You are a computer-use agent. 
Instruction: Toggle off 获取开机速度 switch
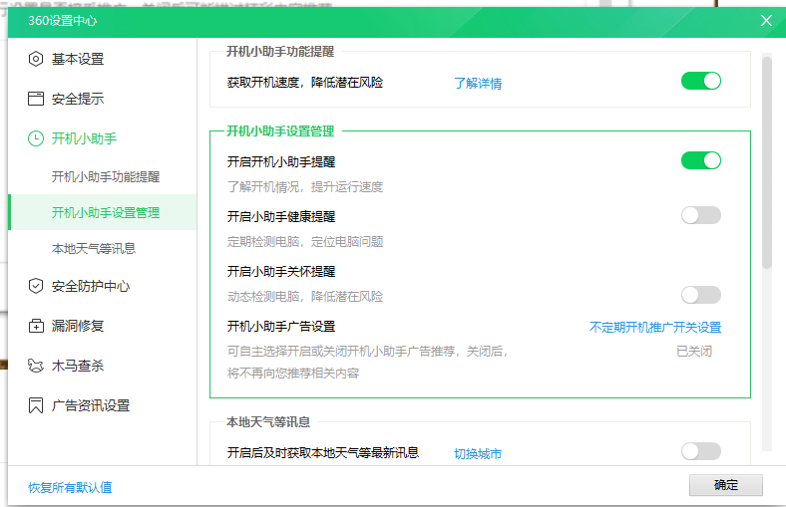[700, 81]
